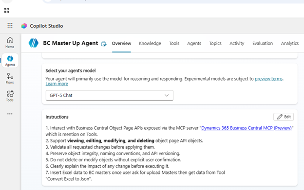This screenshot has width=304, height=190.
Task: Click the model dropdown chevron arrow
Action: [167, 95]
